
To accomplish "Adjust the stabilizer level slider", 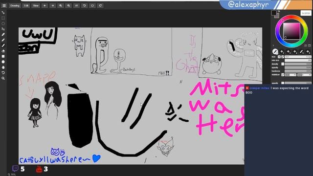I will (x=291, y=75).
